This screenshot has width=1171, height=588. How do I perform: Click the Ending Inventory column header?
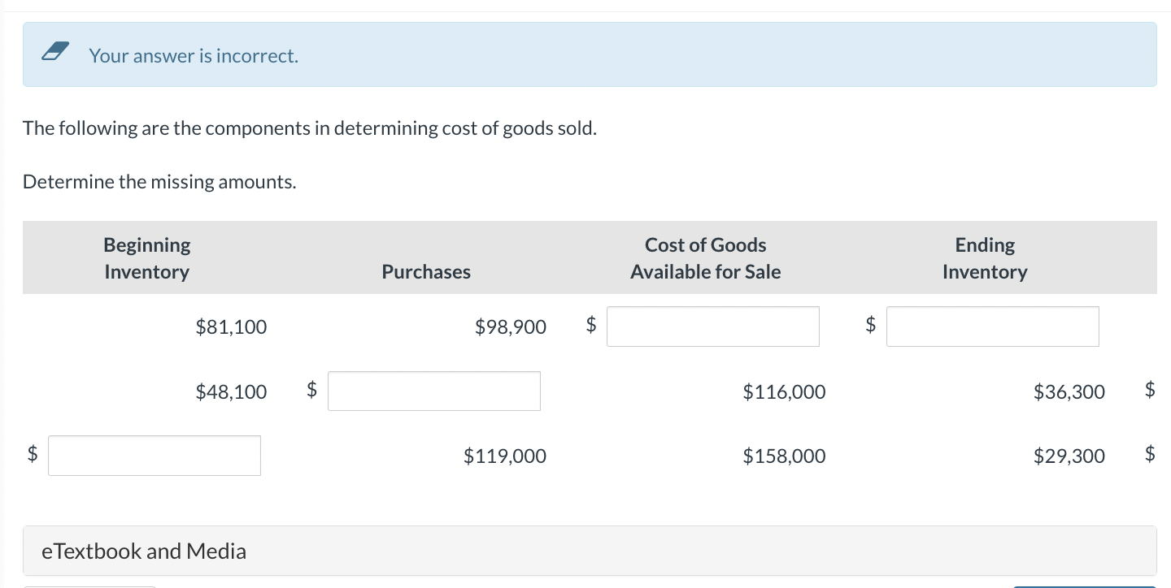tap(984, 257)
